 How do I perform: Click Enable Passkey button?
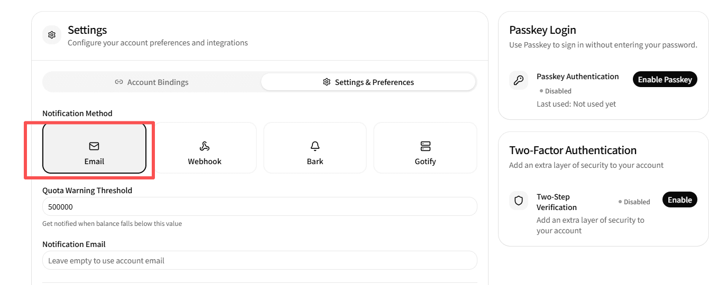(x=665, y=80)
